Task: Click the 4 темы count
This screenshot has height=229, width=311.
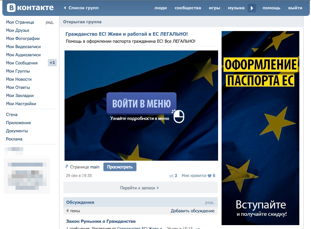Action: (73, 211)
